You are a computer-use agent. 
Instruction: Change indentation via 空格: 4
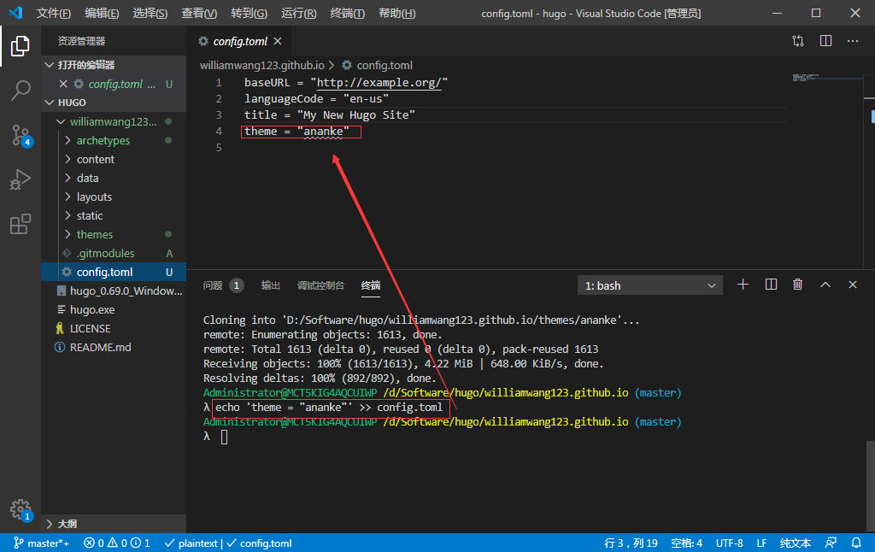coord(686,543)
